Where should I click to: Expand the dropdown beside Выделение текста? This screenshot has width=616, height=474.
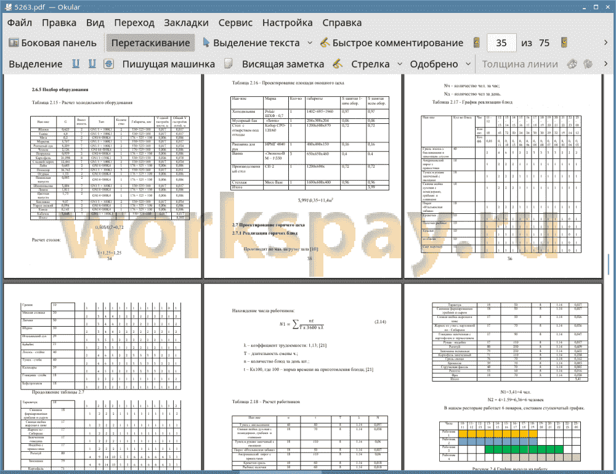(310, 43)
